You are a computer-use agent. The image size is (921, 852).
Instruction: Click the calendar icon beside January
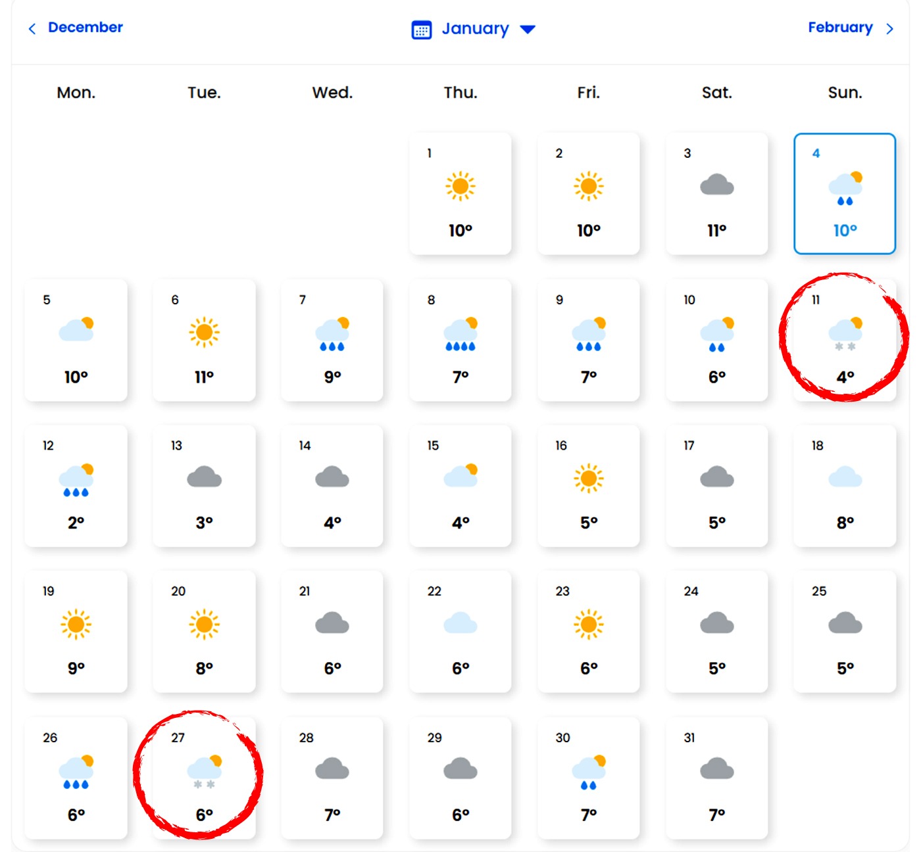421,30
